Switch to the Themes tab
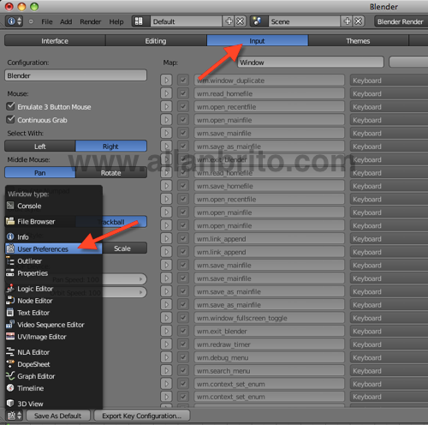 coord(358,41)
